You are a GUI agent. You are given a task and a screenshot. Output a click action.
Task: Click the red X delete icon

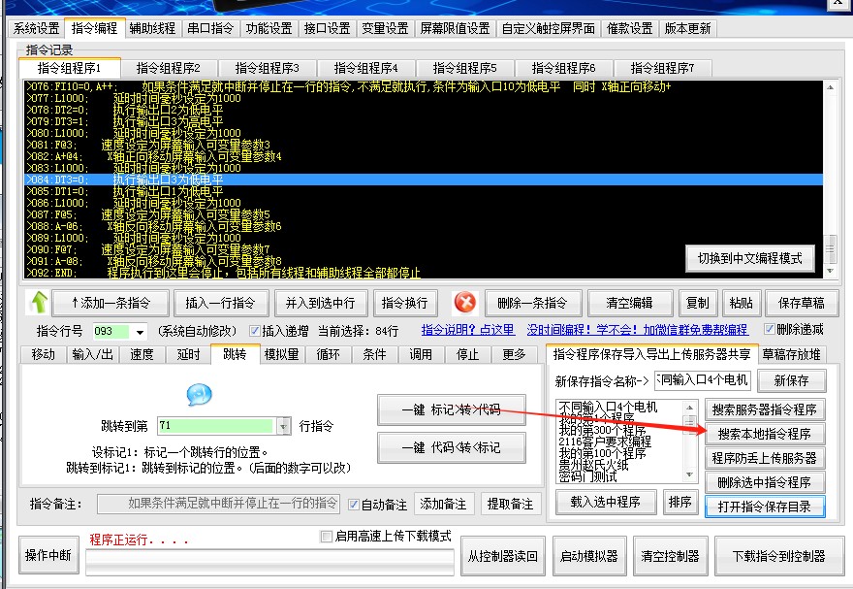pyautogui.click(x=465, y=302)
